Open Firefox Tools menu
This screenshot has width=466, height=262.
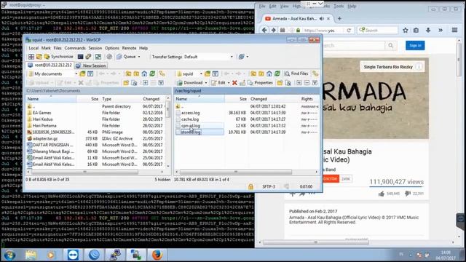pos(339,6)
